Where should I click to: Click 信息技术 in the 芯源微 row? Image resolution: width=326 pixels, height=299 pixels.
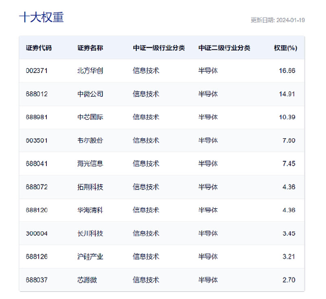tap(146, 280)
